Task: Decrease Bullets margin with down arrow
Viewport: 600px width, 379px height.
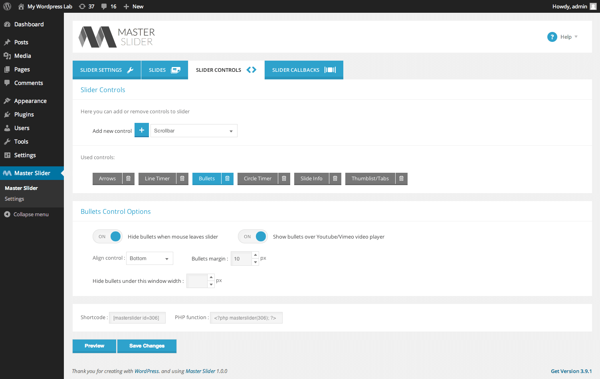Action: (255, 262)
